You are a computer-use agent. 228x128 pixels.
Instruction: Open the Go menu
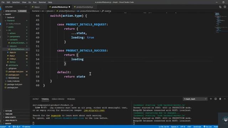30,2
